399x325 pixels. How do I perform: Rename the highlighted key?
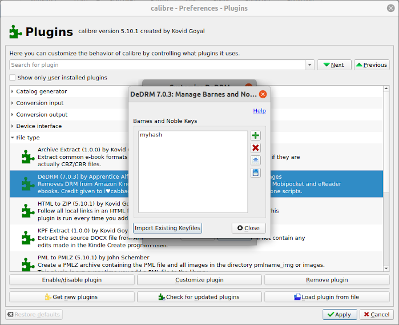pyautogui.click(x=256, y=160)
